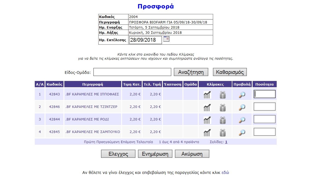Click end date Κυριακή, 30 Σεπτεμβρίου 2018
The height and width of the screenshot is (178, 315).
[x=155, y=33]
